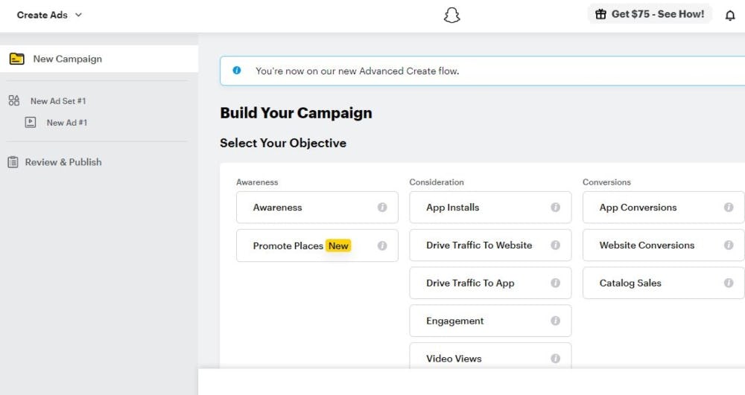The height and width of the screenshot is (395, 745).
Task: Open the notifications bell
Action: pos(729,16)
